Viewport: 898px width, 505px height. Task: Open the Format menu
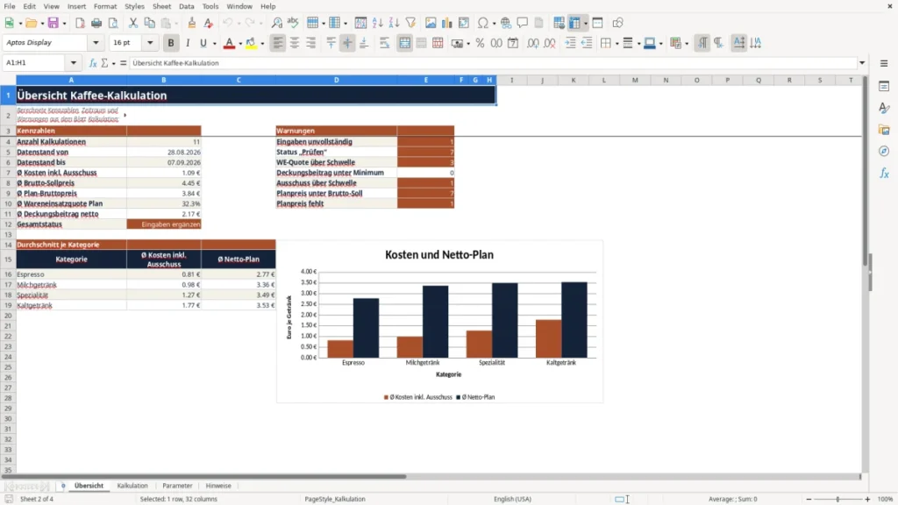pos(105,6)
